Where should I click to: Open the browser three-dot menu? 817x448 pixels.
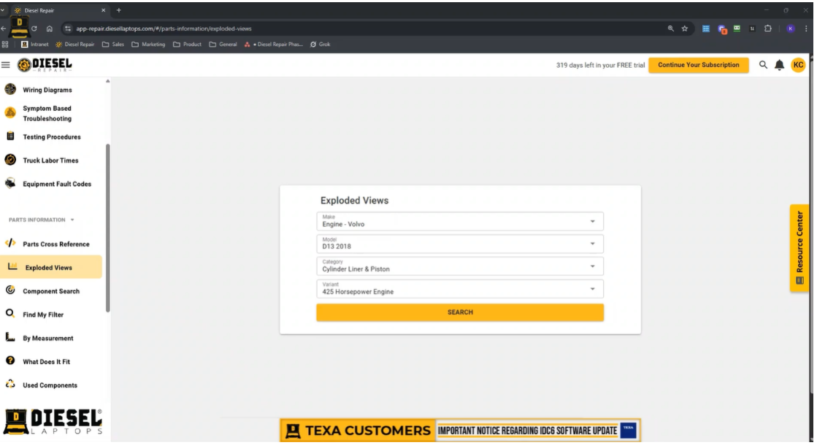click(805, 28)
